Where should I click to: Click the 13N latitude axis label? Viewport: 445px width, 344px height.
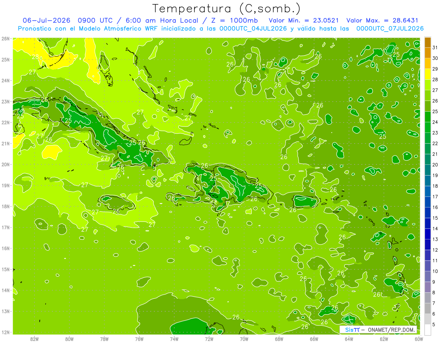[5, 311]
